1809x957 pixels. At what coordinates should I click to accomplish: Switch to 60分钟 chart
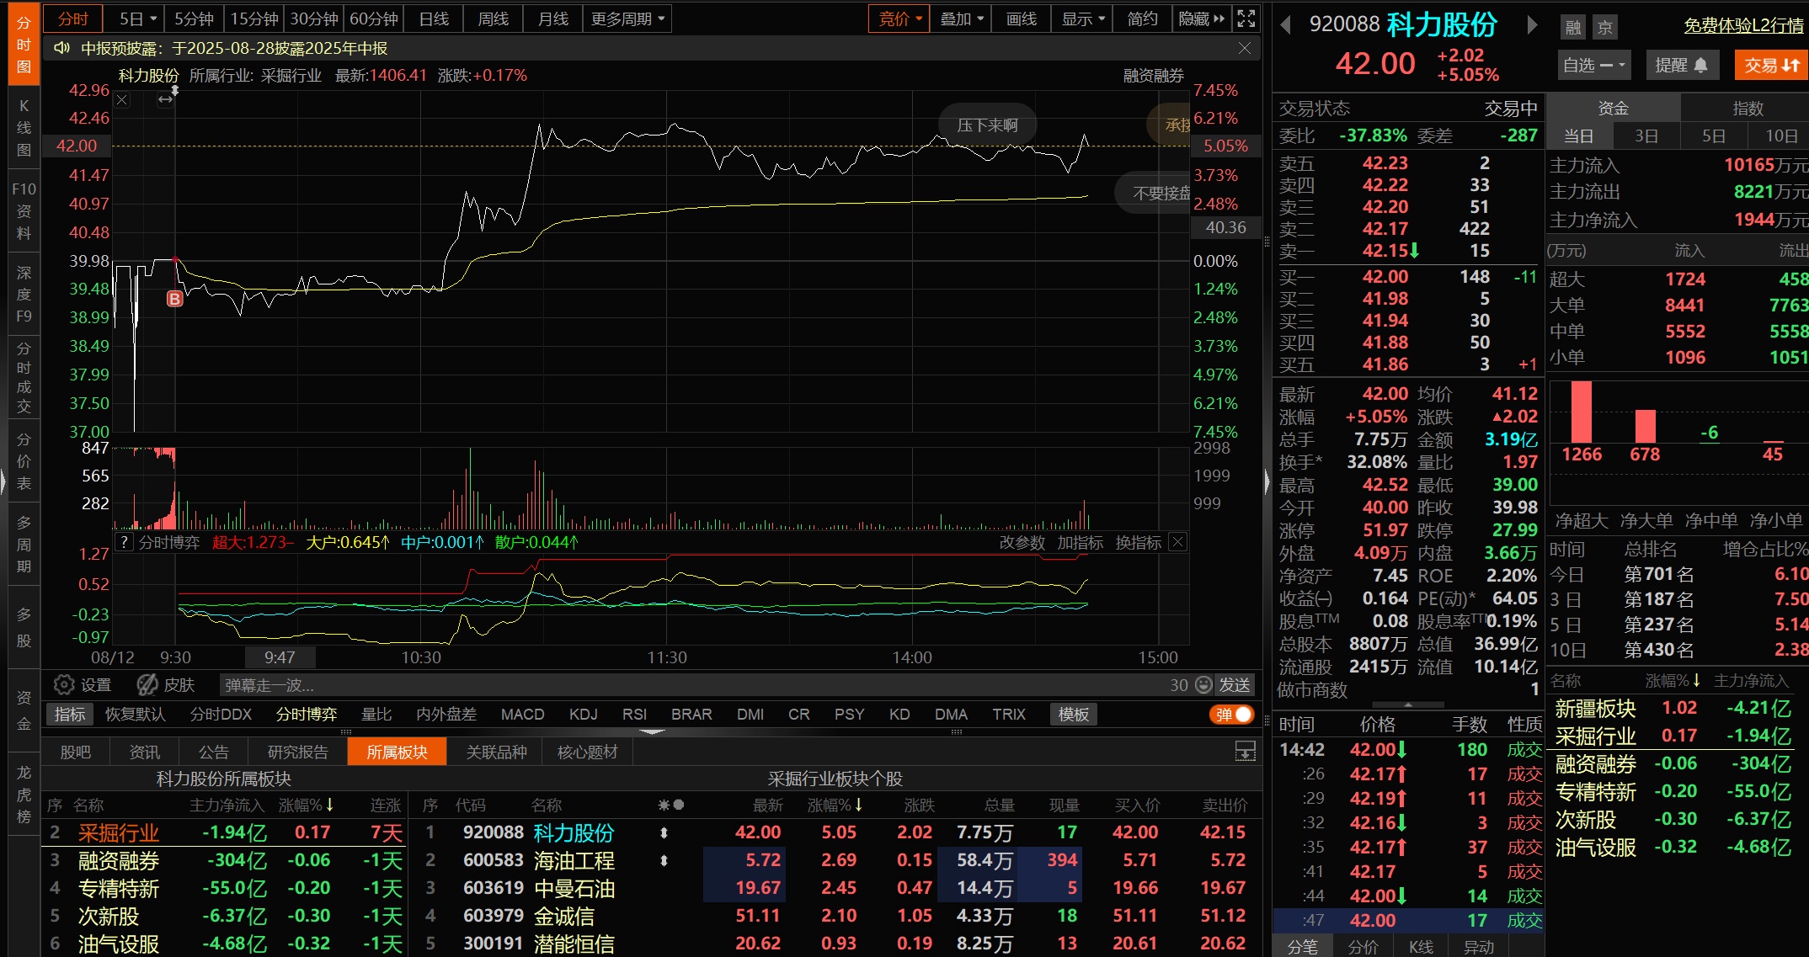point(373,19)
